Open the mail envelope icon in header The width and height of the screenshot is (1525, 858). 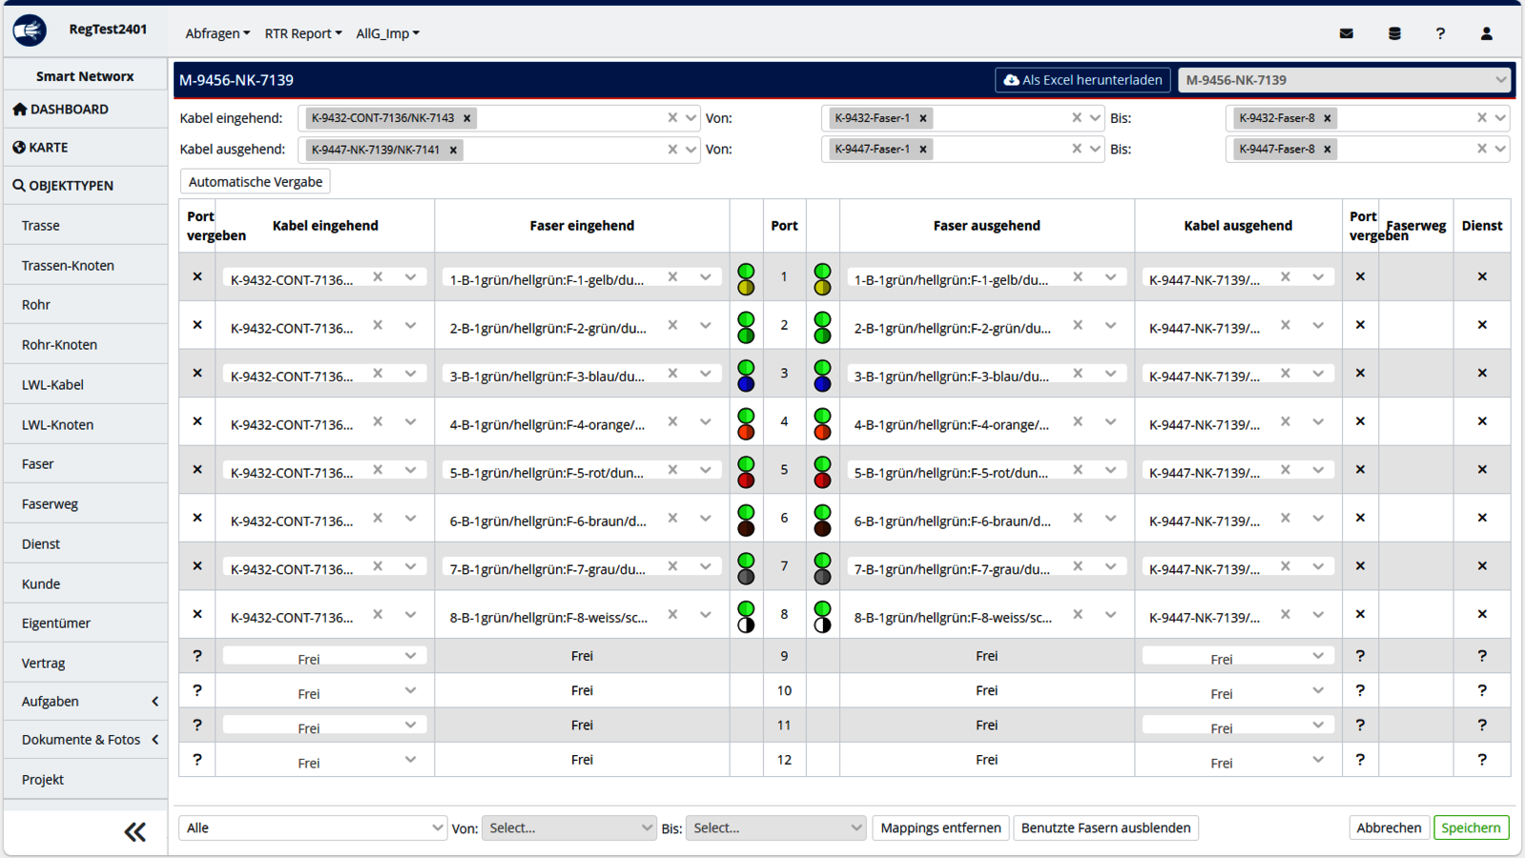click(1346, 33)
